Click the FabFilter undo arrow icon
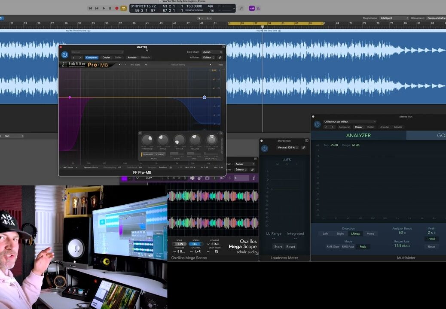 [120, 65]
